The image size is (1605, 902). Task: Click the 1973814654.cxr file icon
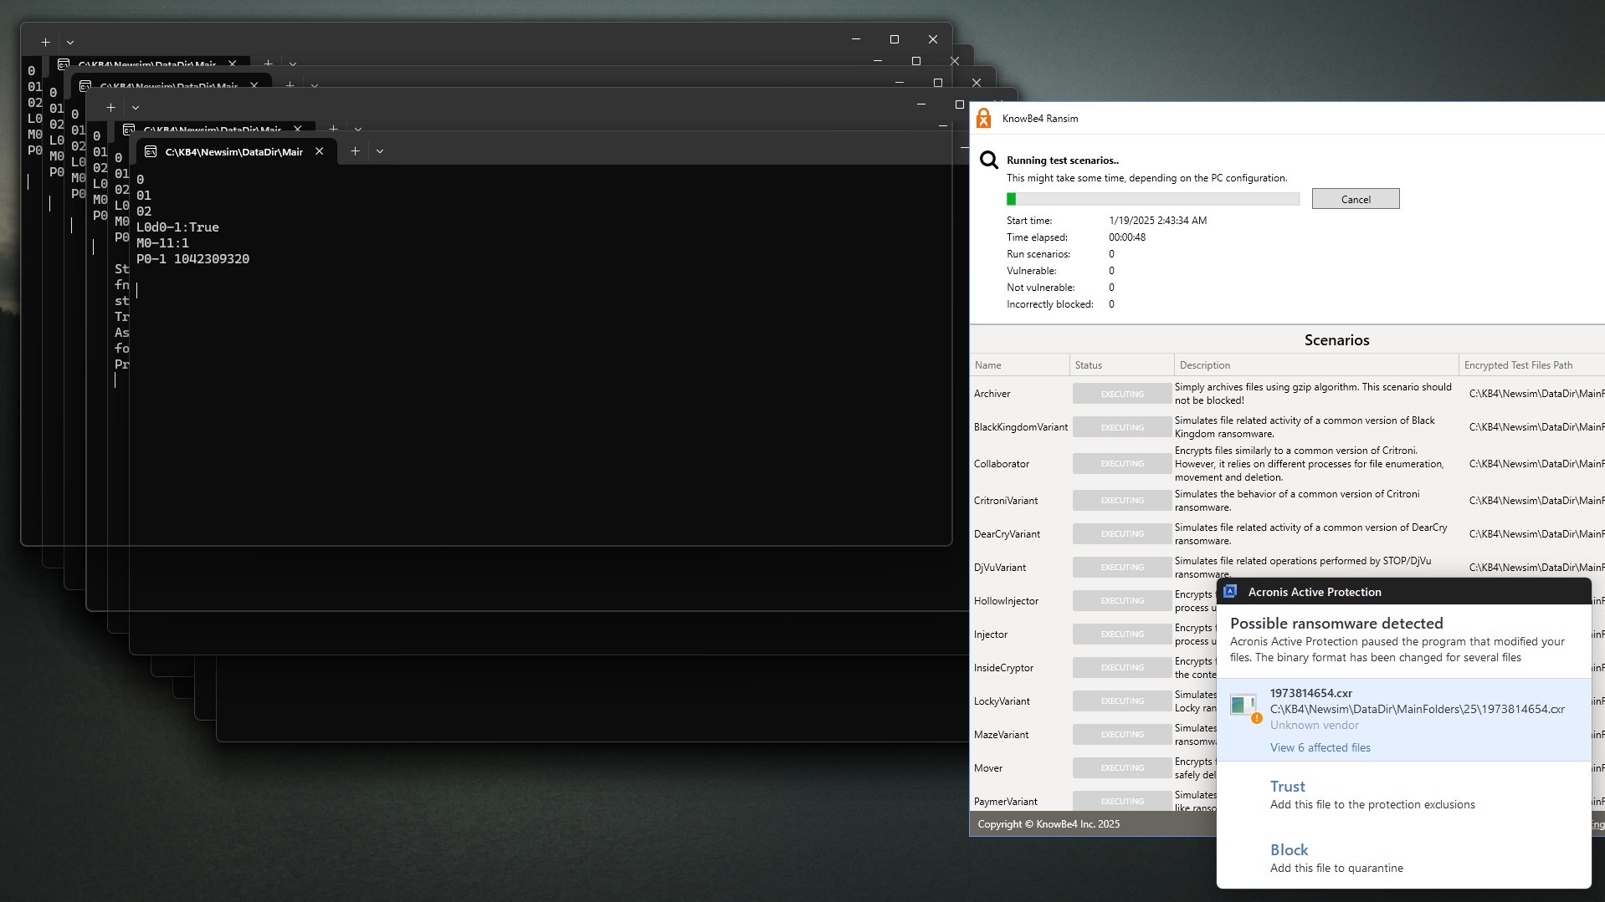(x=1243, y=706)
